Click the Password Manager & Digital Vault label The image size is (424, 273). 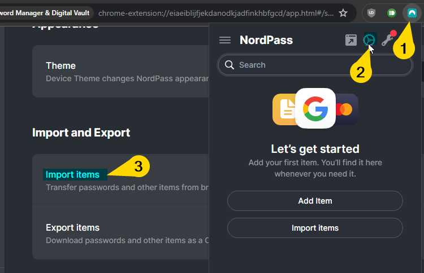[x=45, y=13]
